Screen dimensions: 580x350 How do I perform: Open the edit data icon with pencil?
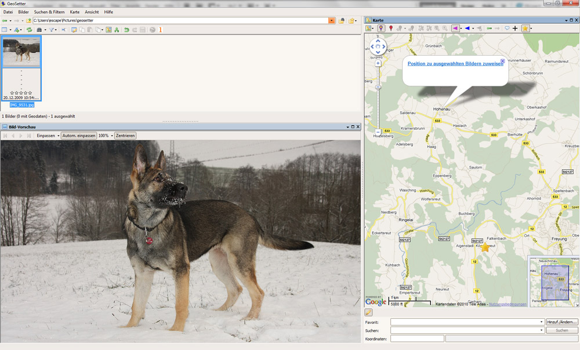[x=74, y=30]
